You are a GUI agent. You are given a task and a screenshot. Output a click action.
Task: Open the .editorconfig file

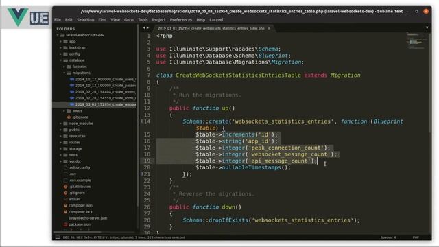[x=80, y=167]
